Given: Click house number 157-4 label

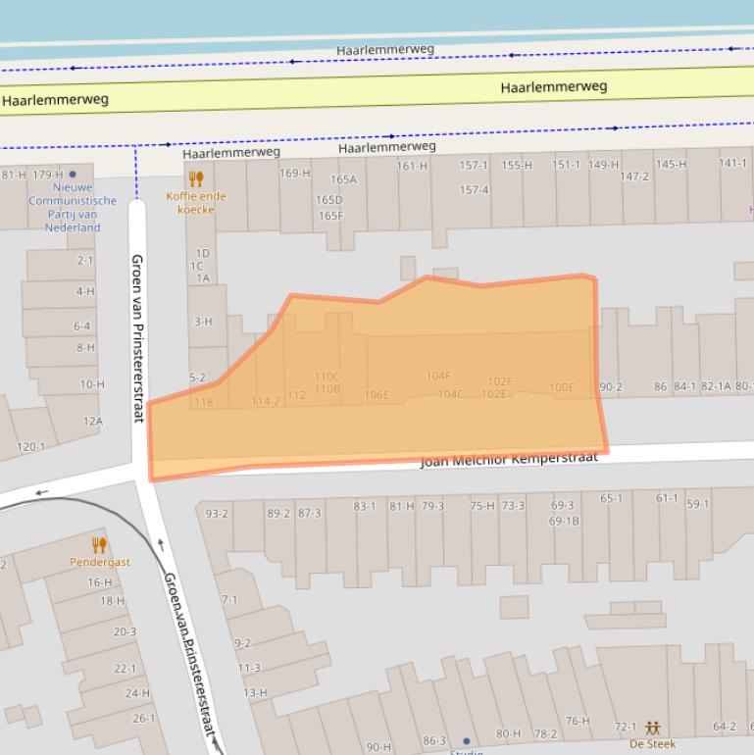Looking at the screenshot, I should 474,190.
